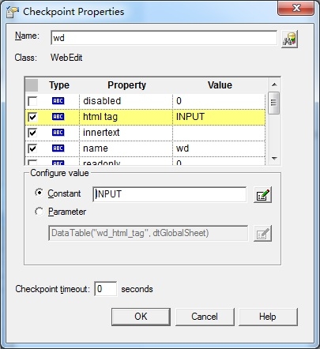This screenshot has width=320, height=349.
Task: Click the ABC type icon for disabled
Action: click(x=58, y=101)
